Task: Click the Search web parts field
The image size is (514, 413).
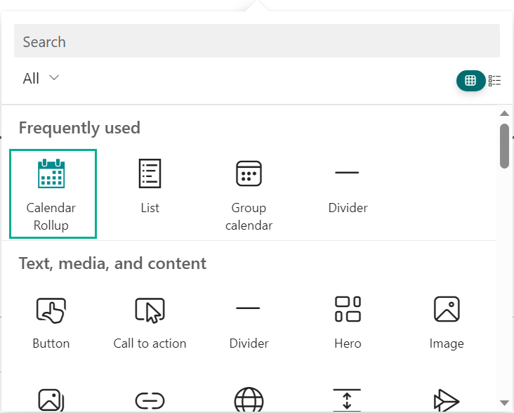Action: click(257, 41)
